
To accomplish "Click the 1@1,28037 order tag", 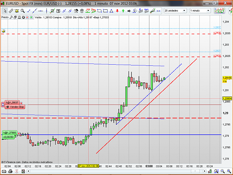I will (12, 103).
